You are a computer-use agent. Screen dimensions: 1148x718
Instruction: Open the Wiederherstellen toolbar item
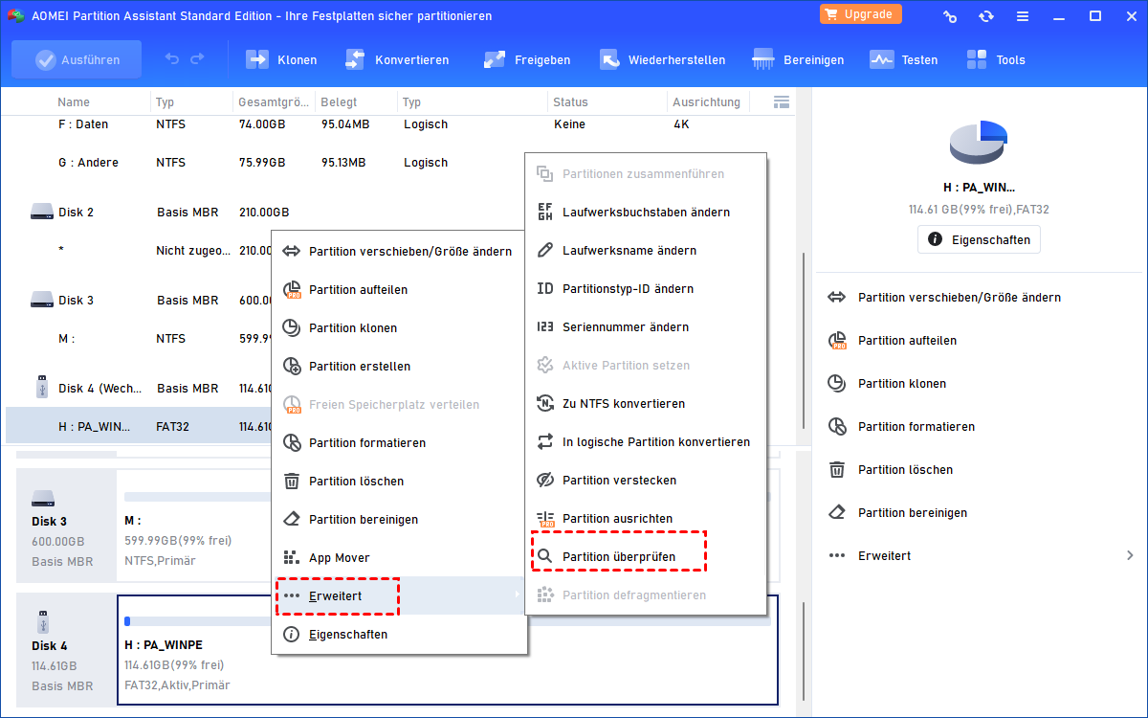coord(662,59)
